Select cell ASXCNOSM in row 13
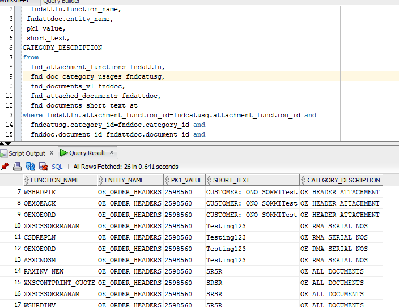Viewport: 399px width, 307px height. pyautogui.click(x=60, y=260)
